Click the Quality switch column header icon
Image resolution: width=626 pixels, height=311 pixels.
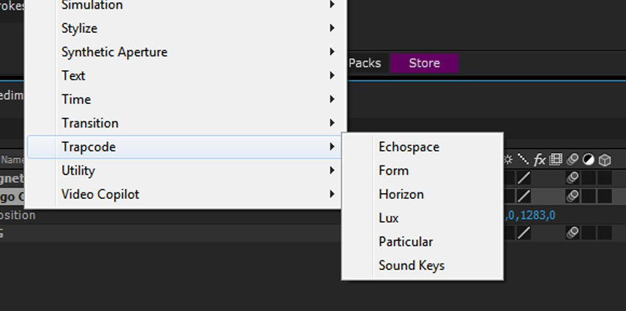(x=523, y=160)
